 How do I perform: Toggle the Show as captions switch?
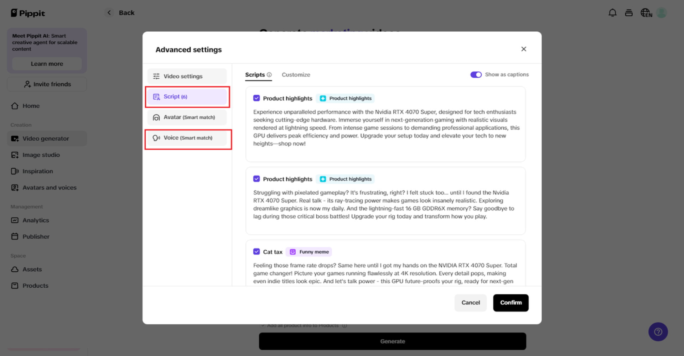[x=476, y=74]
